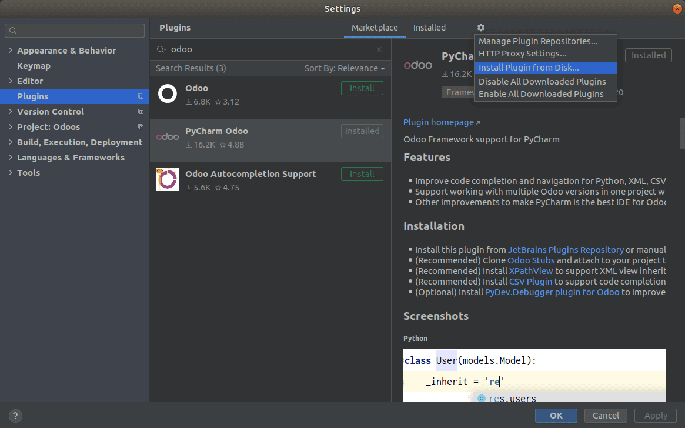Choose Enable All Downloaded Plugins
Screen dimensions: 685x428
(545, 94)
